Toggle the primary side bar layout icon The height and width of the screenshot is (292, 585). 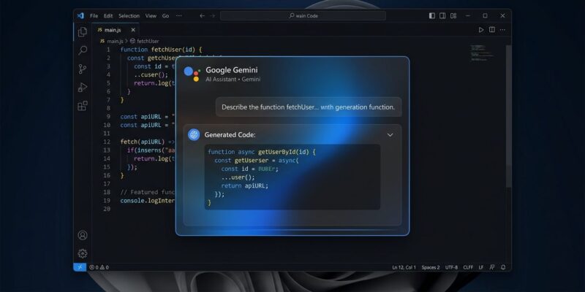point(431,15)
